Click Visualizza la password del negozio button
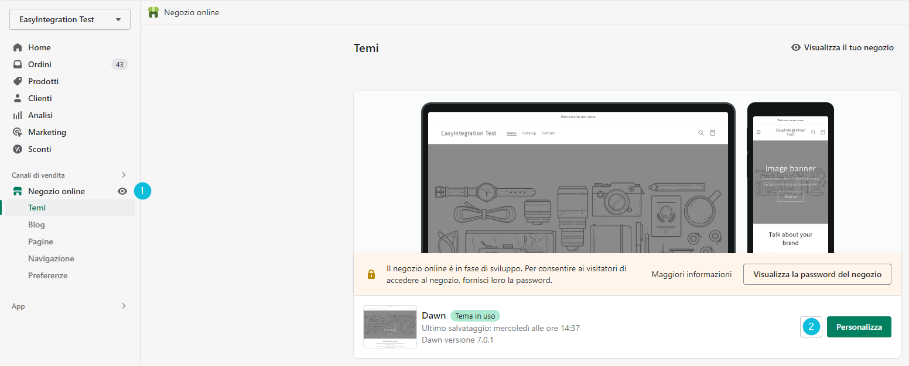The width and height of the screenshot is (909, 366). [x=817, y=274]
